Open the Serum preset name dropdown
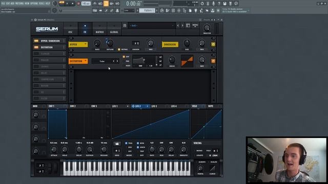Image resolution: width=328 pixels, height=184 pixels. [x=152, y=26]
